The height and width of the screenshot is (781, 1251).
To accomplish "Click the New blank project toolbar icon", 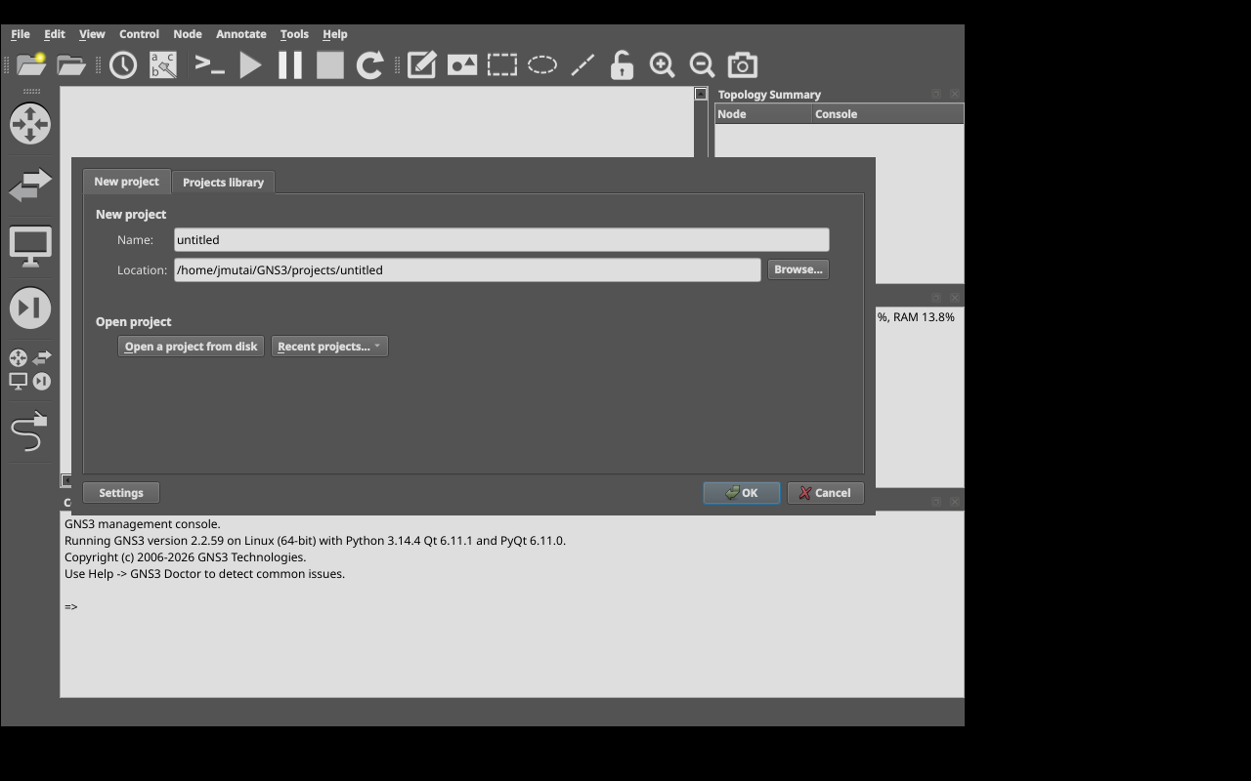I will [x=31, y=65].
